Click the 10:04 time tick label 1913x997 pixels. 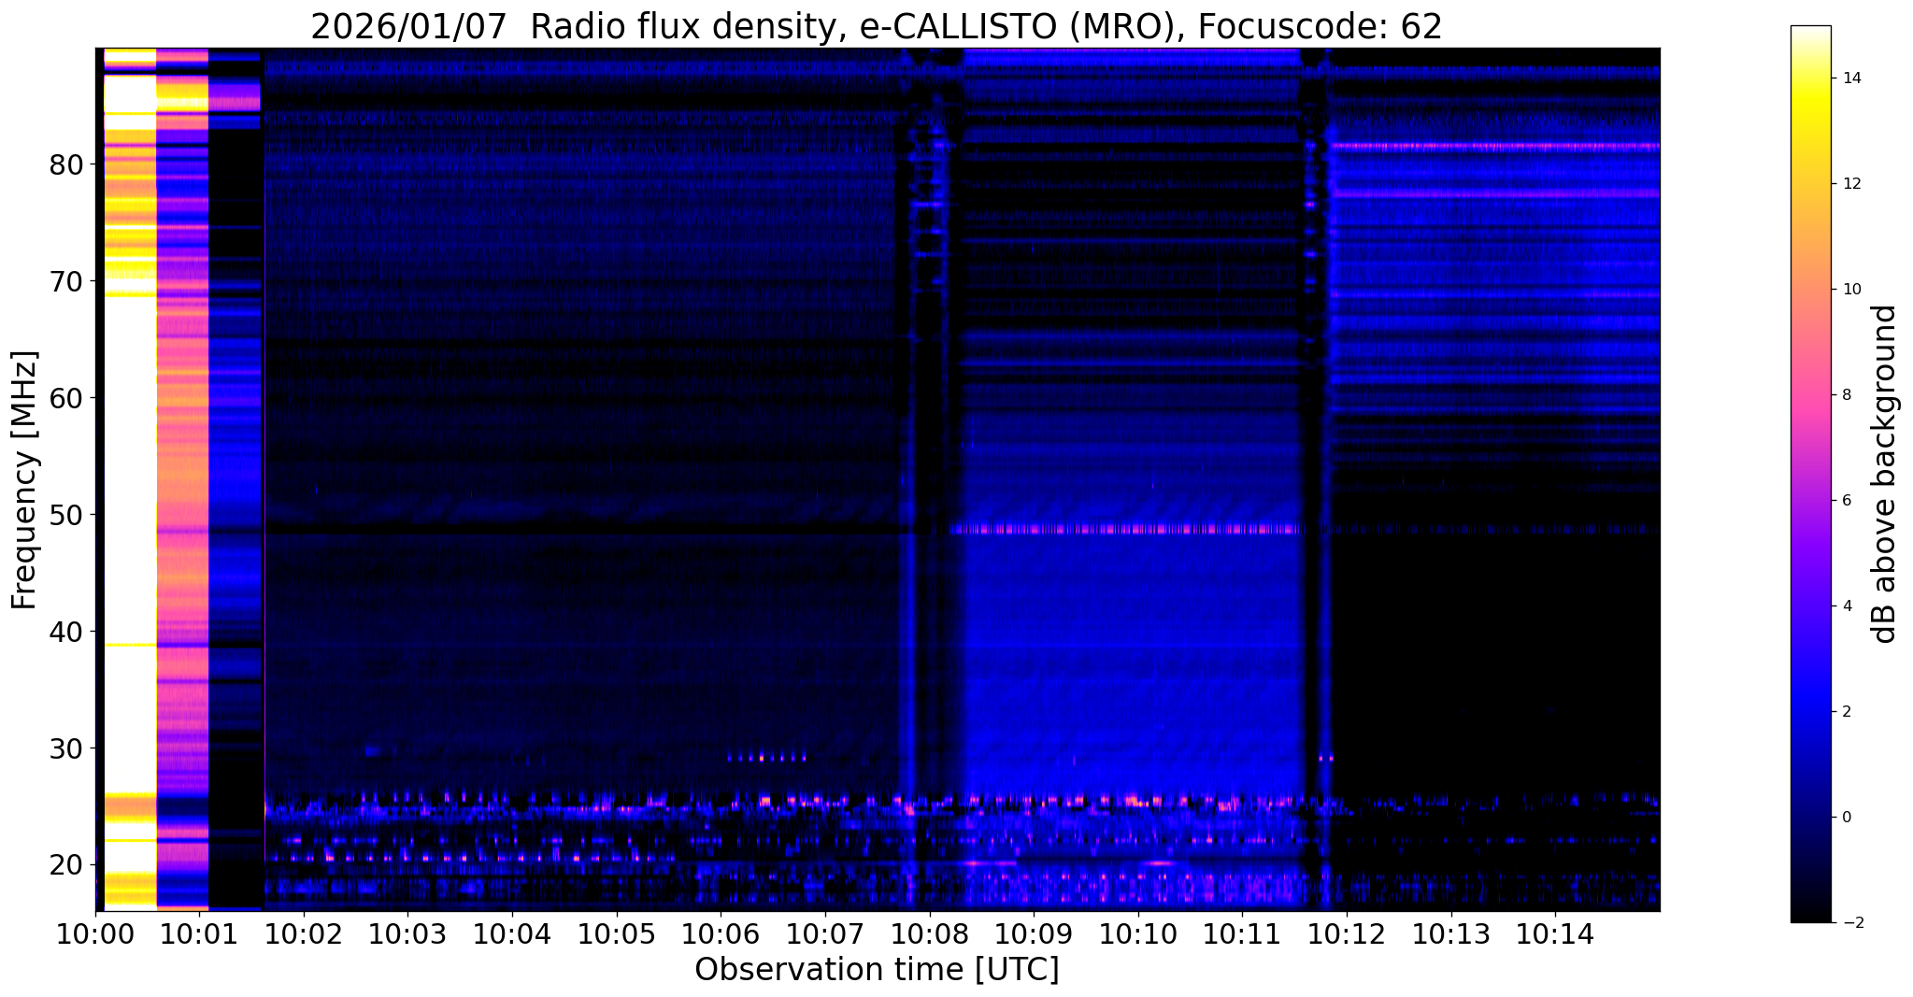pyautogui.click(x=511, y=934)
